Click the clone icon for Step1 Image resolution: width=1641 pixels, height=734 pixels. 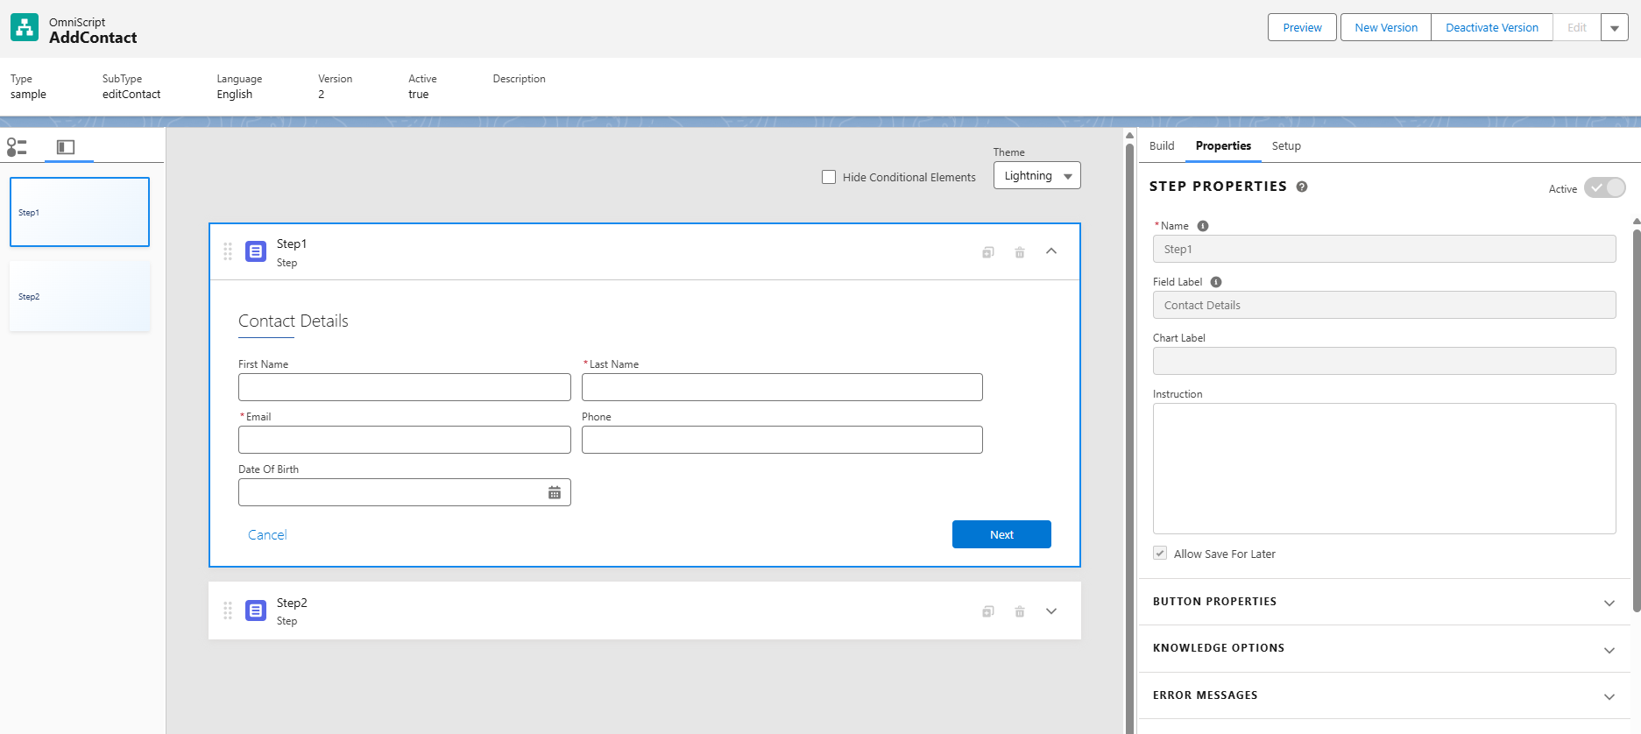tap(988, 252)
